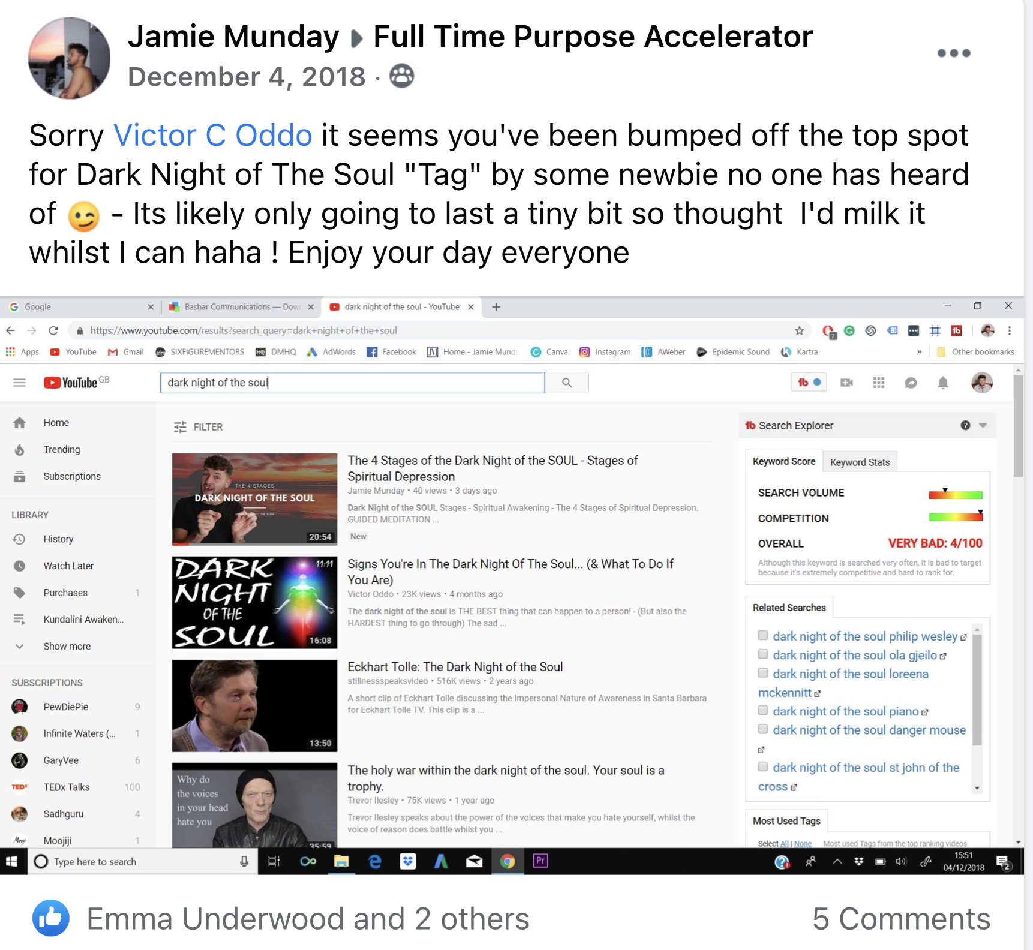Image resolution: width=1033 pixels, height=950 pixels.
Task: Open the hamburger guide menu
Action: point(20,383)
